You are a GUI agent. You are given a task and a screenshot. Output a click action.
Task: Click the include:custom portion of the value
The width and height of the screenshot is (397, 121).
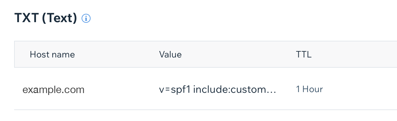pos(230,90)
